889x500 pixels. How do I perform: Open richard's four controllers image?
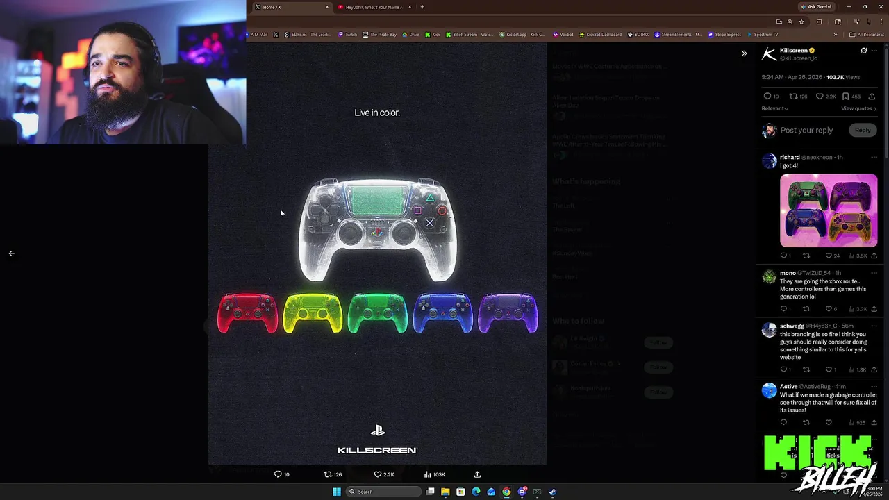829,211
